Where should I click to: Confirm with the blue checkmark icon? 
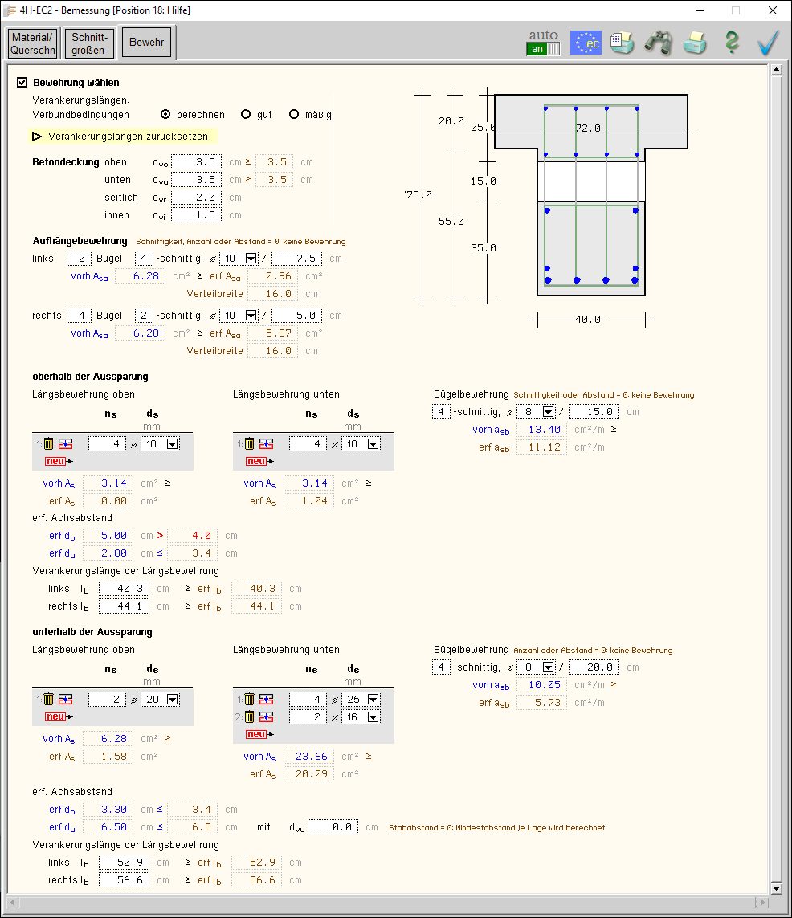pos(769,43)
